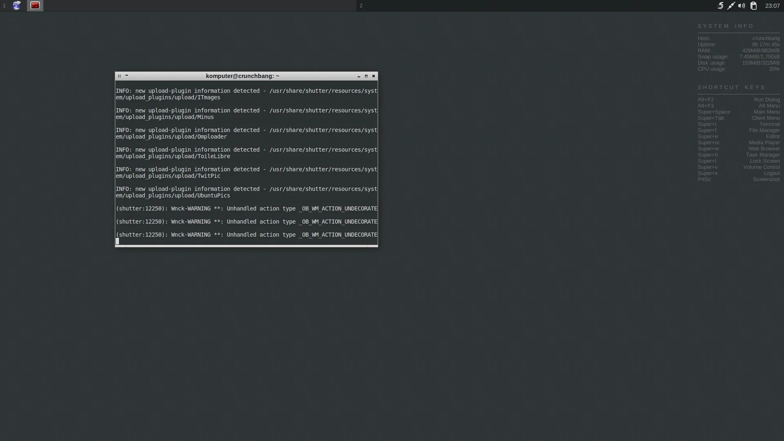The width and height of the screenshot is (784, 441).
Task: Click the Super+t Terminal shortcut row
Action: pos(739,124)
